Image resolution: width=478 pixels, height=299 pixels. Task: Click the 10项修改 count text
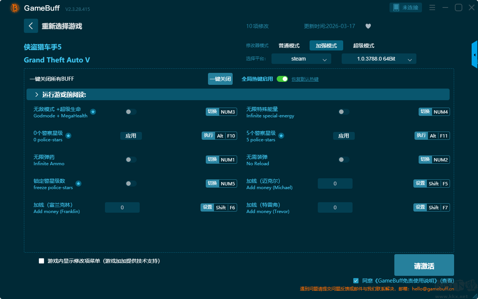click(x=257, y=26)
